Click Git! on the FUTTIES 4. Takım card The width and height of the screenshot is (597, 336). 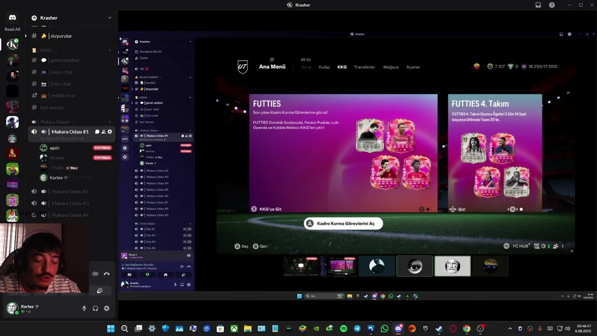(x=458, y=210)
